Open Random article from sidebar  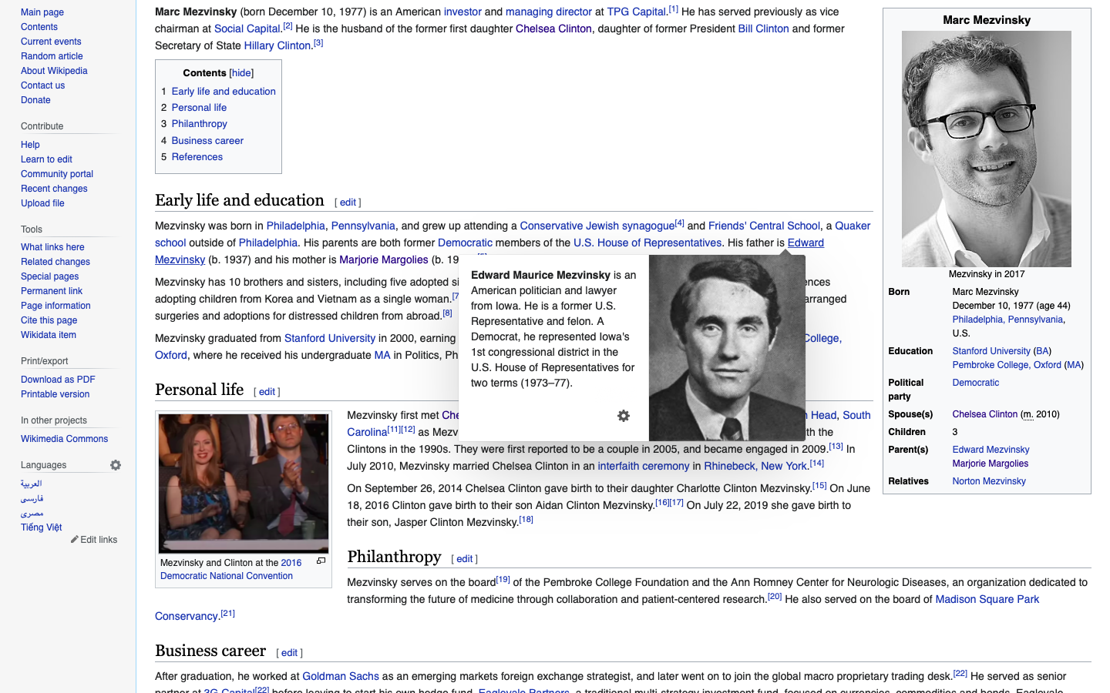pos(52,56)
